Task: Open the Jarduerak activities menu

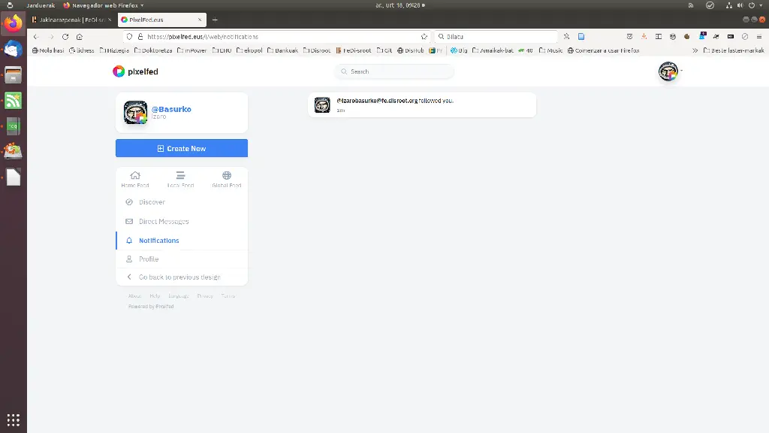Action: [41, 5]
